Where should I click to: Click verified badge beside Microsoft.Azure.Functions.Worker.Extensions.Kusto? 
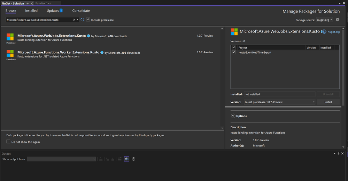[102, 53]
